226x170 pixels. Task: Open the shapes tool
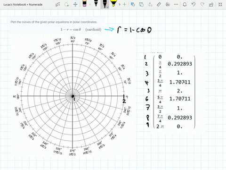pyautogui.click(x=133, y=4)
